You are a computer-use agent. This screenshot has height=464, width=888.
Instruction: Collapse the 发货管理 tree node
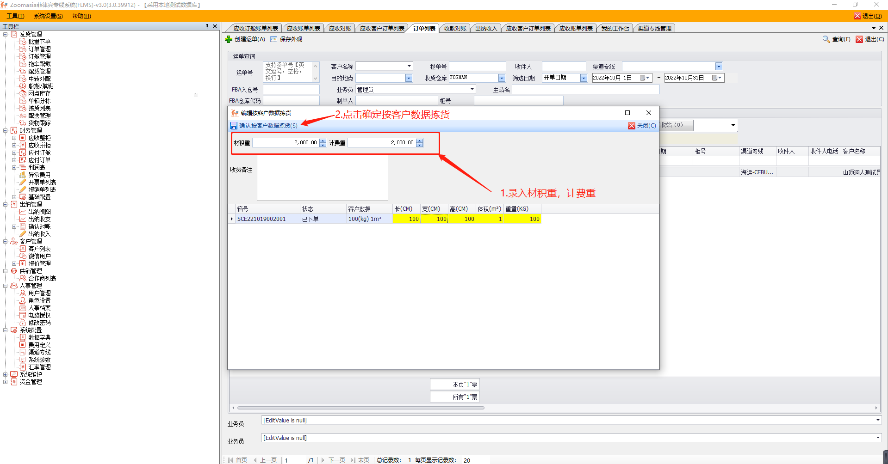pos(6,34)
